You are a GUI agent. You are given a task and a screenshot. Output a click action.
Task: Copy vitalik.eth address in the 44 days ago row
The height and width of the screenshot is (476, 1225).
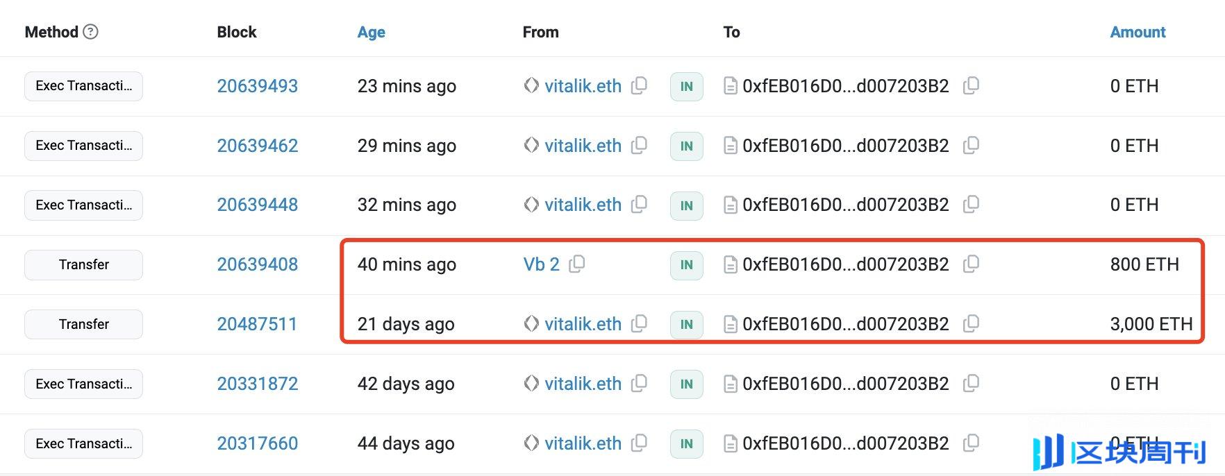tap(640, 443)
